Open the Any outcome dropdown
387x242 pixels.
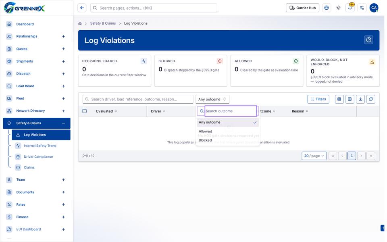212,99
